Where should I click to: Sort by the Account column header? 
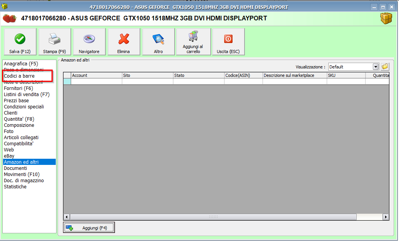(96, 75)
